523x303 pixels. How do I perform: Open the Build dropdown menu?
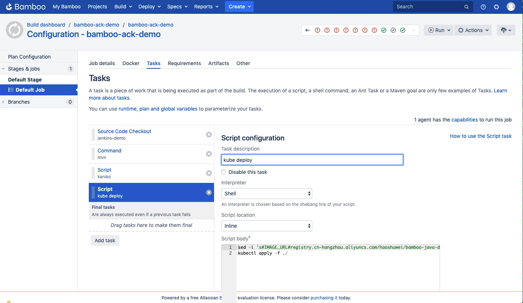(x=123, y=7)
